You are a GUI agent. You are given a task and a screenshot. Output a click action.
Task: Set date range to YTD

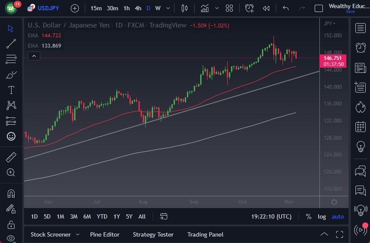point(102,216)
